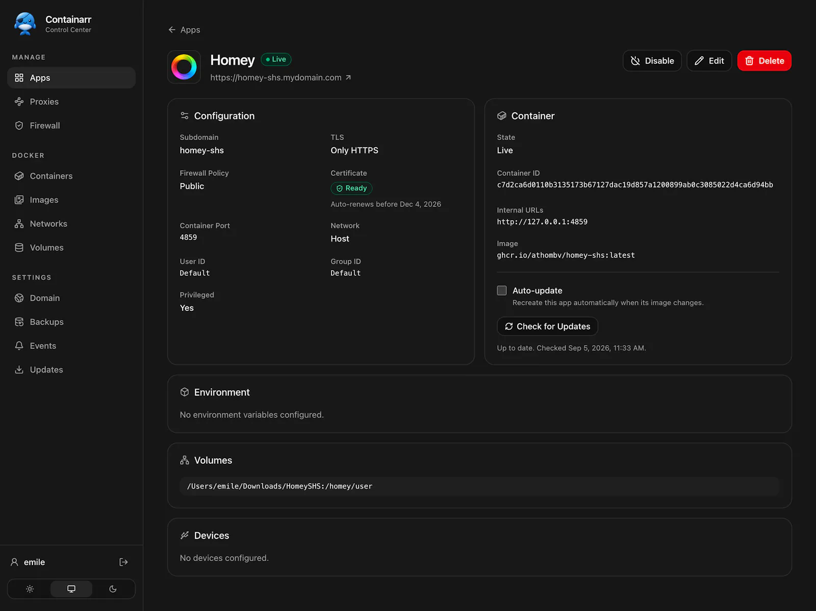816x611 pixels.
Task: Open the Images page
Action: pos(71,200)
